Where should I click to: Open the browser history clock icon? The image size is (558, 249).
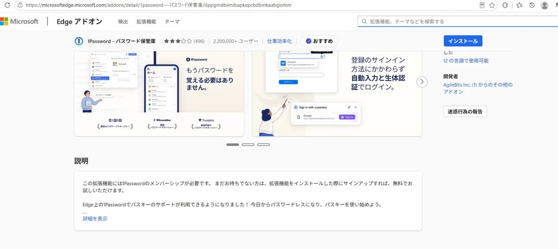pos(532,5)
